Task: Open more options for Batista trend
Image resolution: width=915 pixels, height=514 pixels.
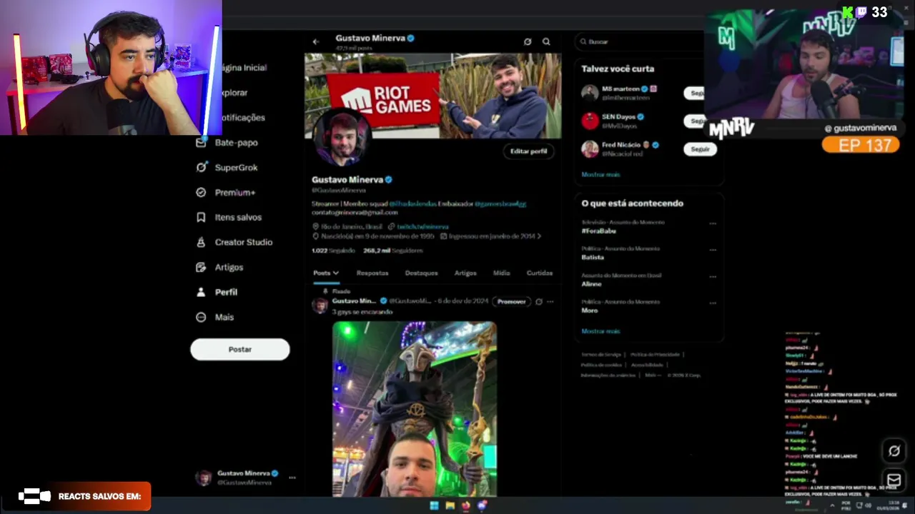Action: tap(713, 250)
